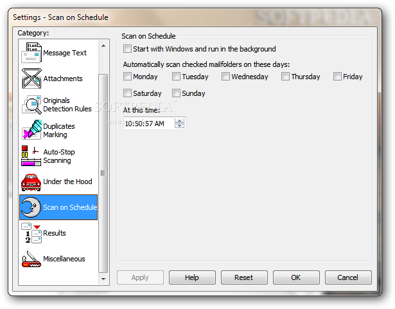The height and width of the screenshot is (309, 395).
Task: Select Originals Detection Rules category label
Action: coord(67,104)
